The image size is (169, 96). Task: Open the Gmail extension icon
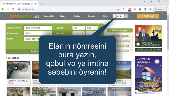pyautogui.click(x=130, y=10)
